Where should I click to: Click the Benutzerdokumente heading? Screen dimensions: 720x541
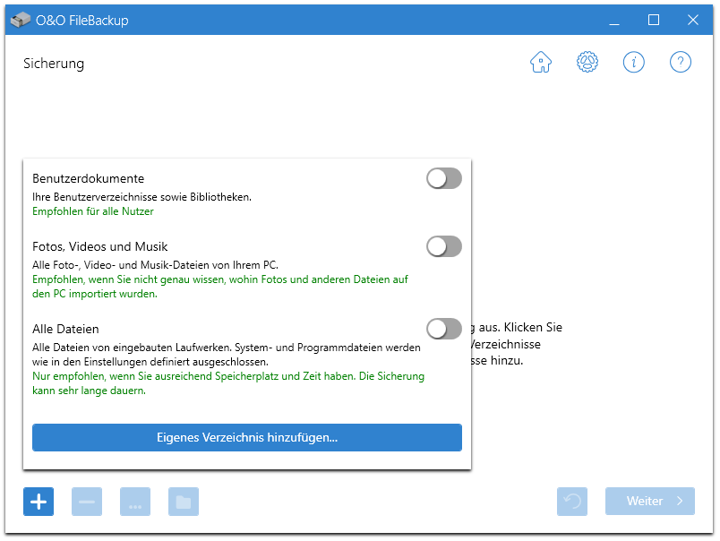click(x=88, y=178)
